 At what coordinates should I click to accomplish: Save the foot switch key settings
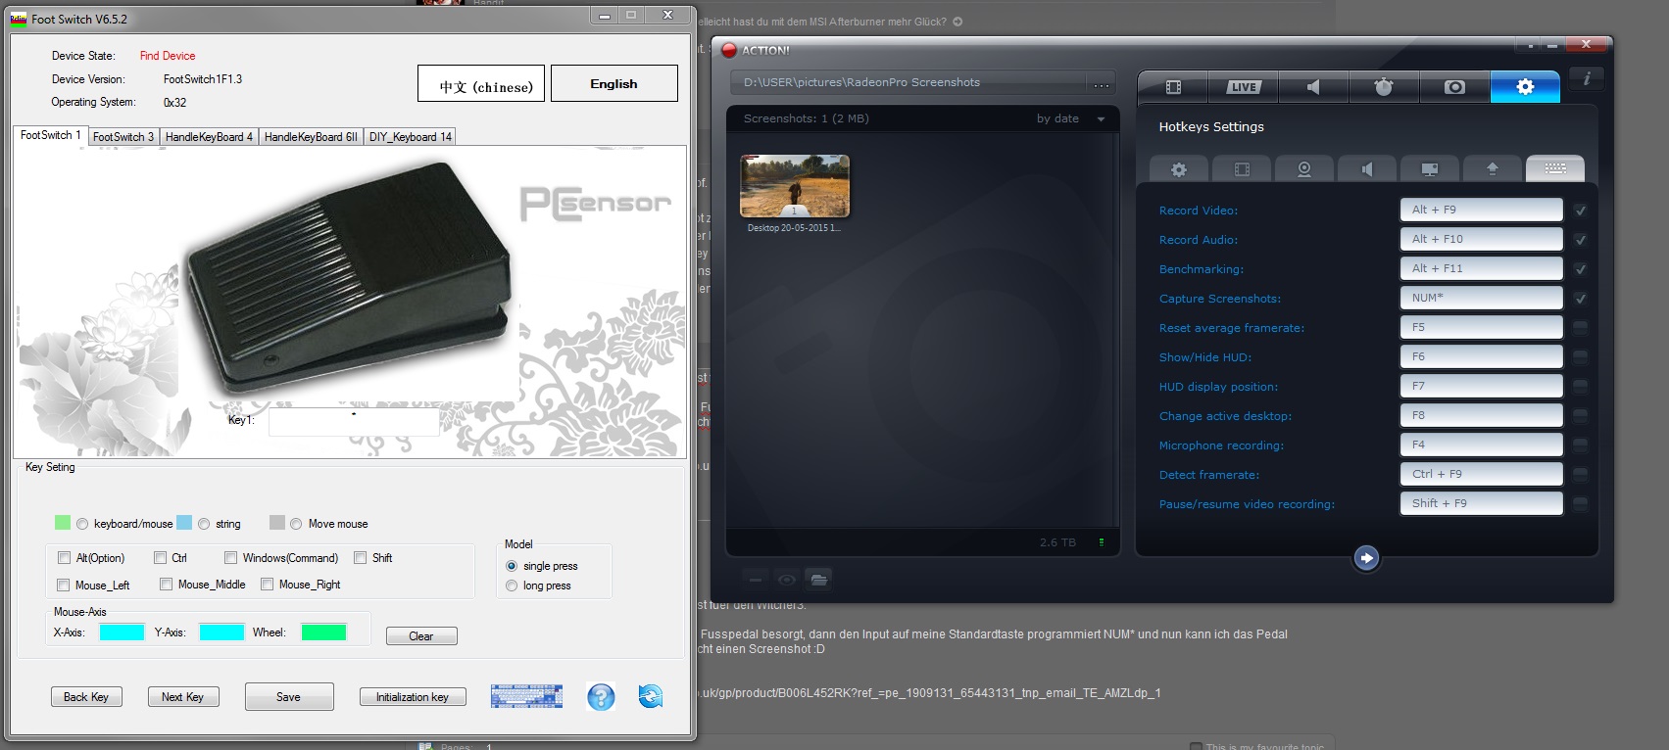pyautogui.click(x=289, y=697)
